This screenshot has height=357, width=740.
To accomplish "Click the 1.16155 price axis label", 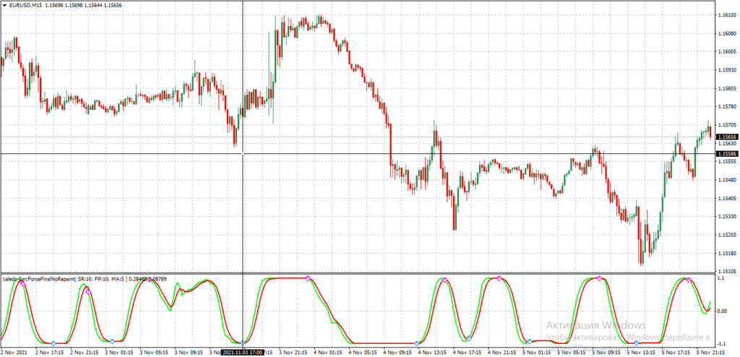I will point(726,15).
